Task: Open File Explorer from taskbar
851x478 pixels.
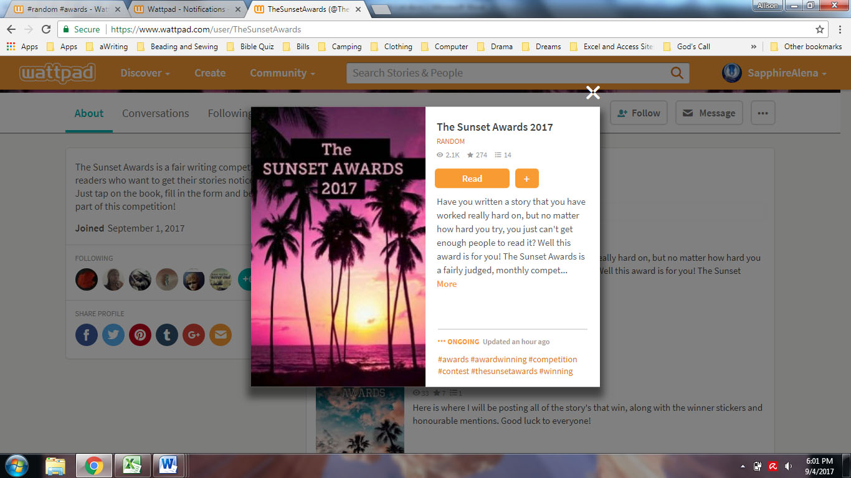Action: [x=55, y=466]
